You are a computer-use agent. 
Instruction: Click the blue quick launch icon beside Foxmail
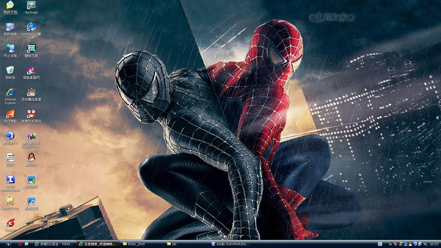[x=27, y=244]
